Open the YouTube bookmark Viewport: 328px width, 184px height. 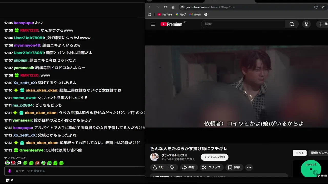click(x=165, y=15)
